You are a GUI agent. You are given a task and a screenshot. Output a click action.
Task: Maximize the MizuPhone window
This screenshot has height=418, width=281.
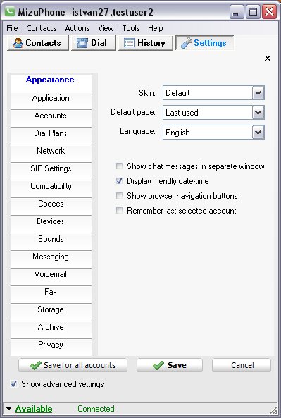click(253, 12)
